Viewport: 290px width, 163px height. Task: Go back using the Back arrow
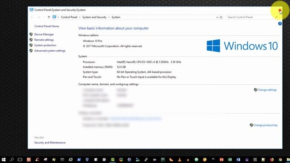(x=32, y=17)
